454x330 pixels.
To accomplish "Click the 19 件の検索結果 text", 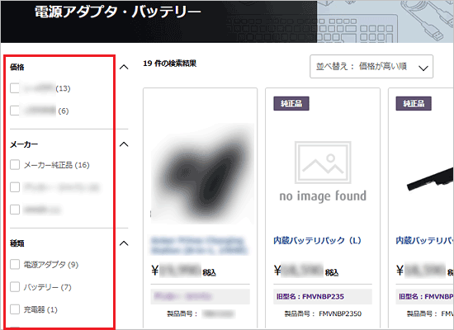I will [x=170, y=64].
